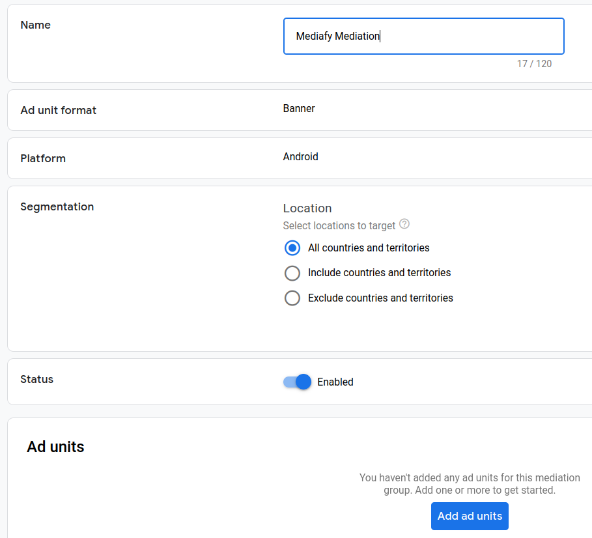Viewport: 592px width, 538px height.
Task: Click the Location heading
Action: (x=307, y=208)
